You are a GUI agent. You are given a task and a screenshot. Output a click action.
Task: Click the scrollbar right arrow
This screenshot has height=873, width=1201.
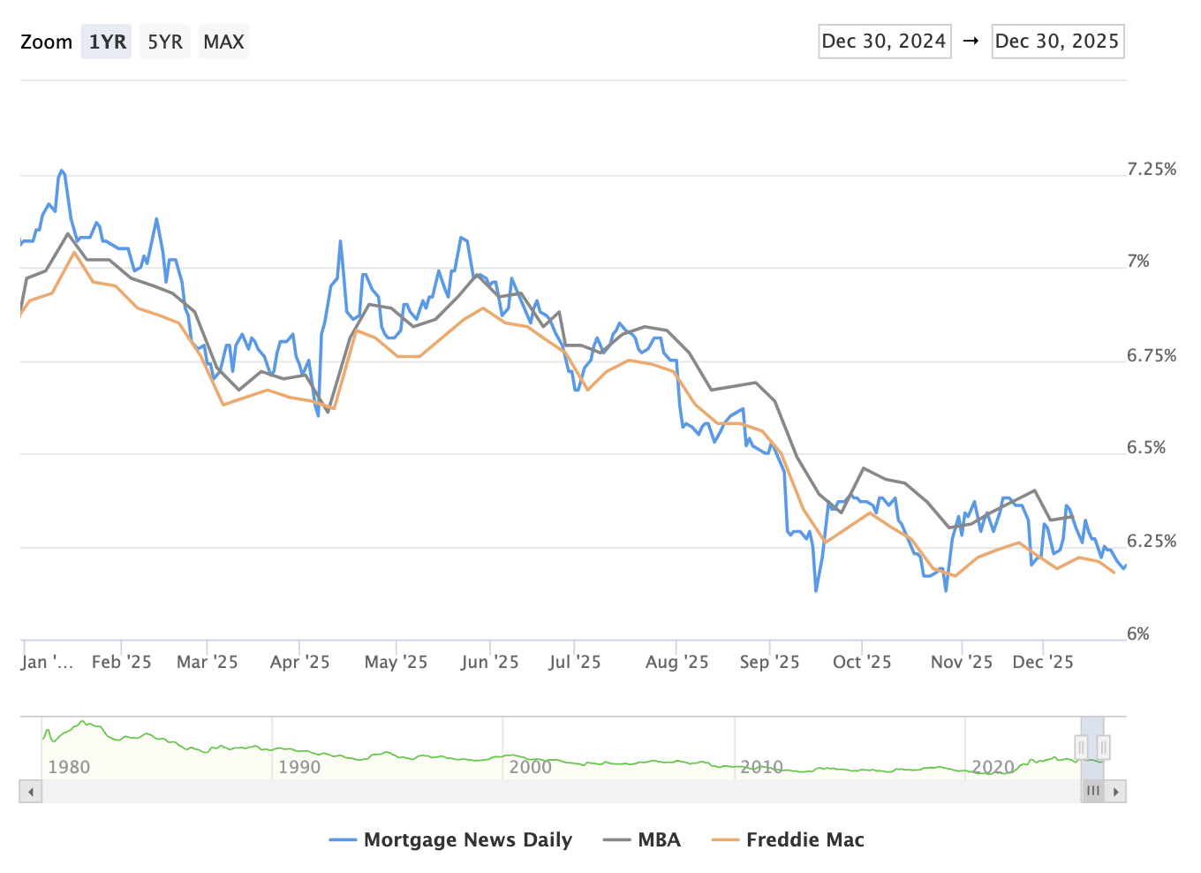[x=1116, y=792]
